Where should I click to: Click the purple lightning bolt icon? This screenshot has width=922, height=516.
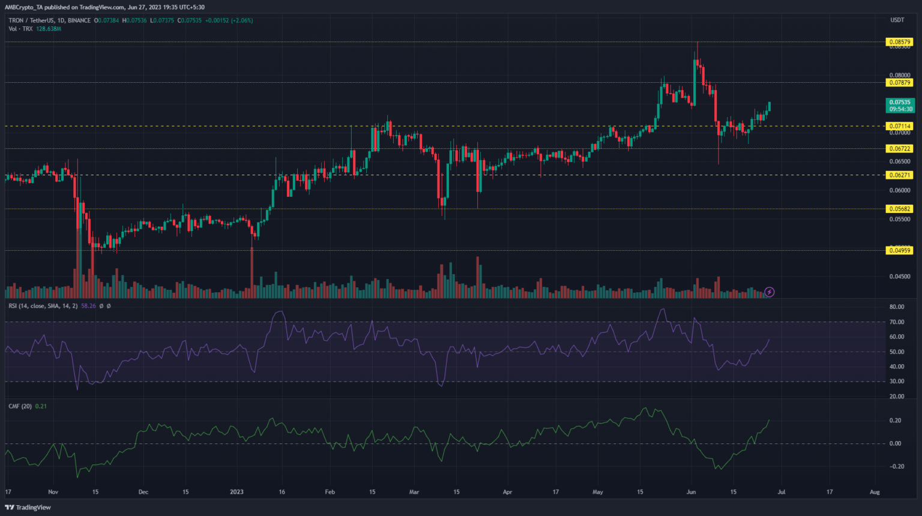[x=770, y=292]
